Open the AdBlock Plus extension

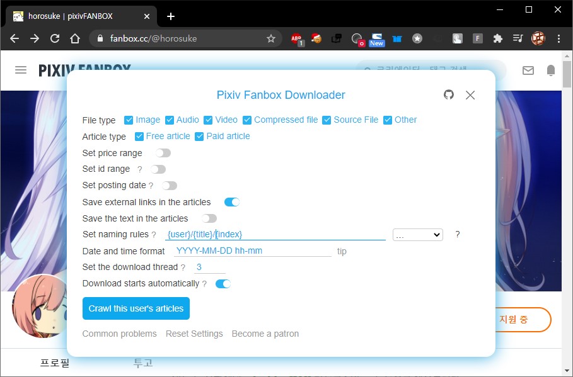297,38
